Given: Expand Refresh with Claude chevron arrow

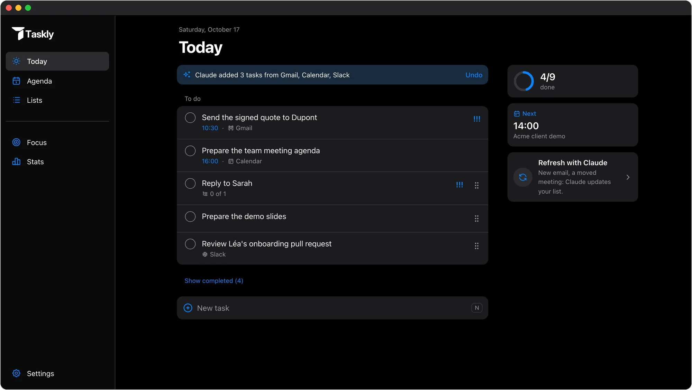Looking at the screenshot, I should point(628,177).
